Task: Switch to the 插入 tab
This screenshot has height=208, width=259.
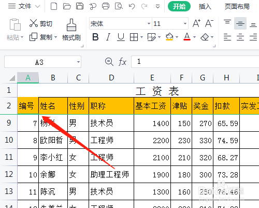Action: 205,7
